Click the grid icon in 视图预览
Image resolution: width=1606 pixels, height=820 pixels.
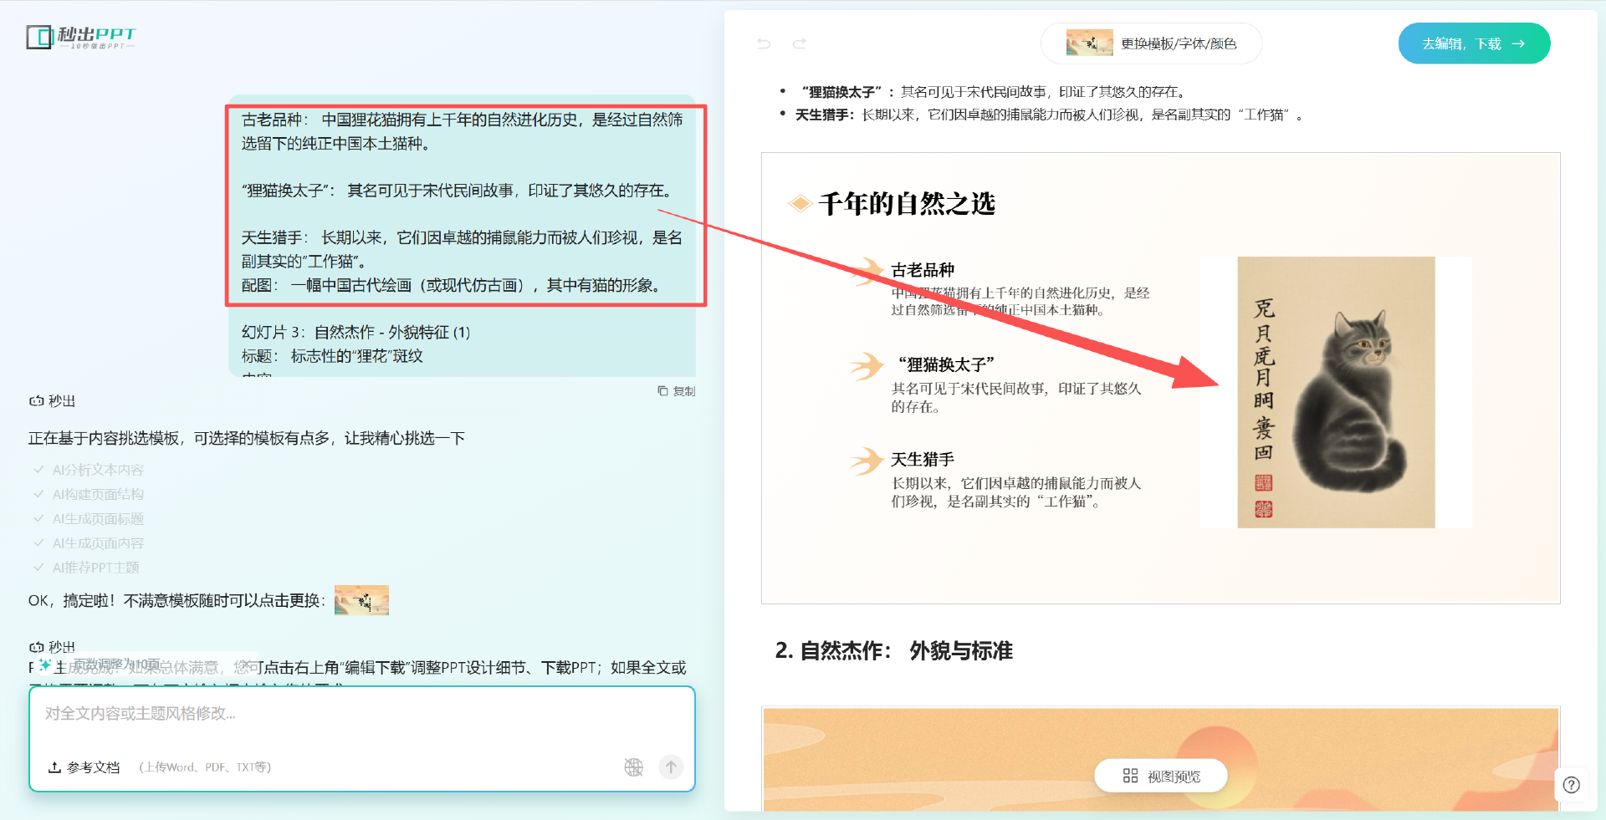pos(1130,776)
